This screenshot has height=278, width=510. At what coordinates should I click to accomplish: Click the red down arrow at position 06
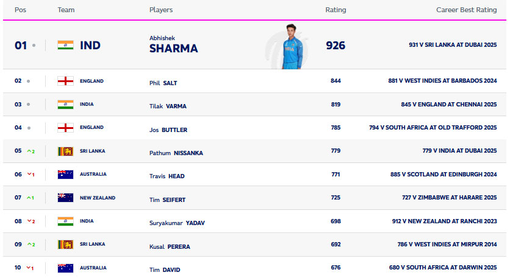pos(29,175)
